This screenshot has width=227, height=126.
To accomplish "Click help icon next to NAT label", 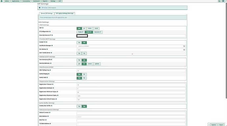I will pos(43,28).
